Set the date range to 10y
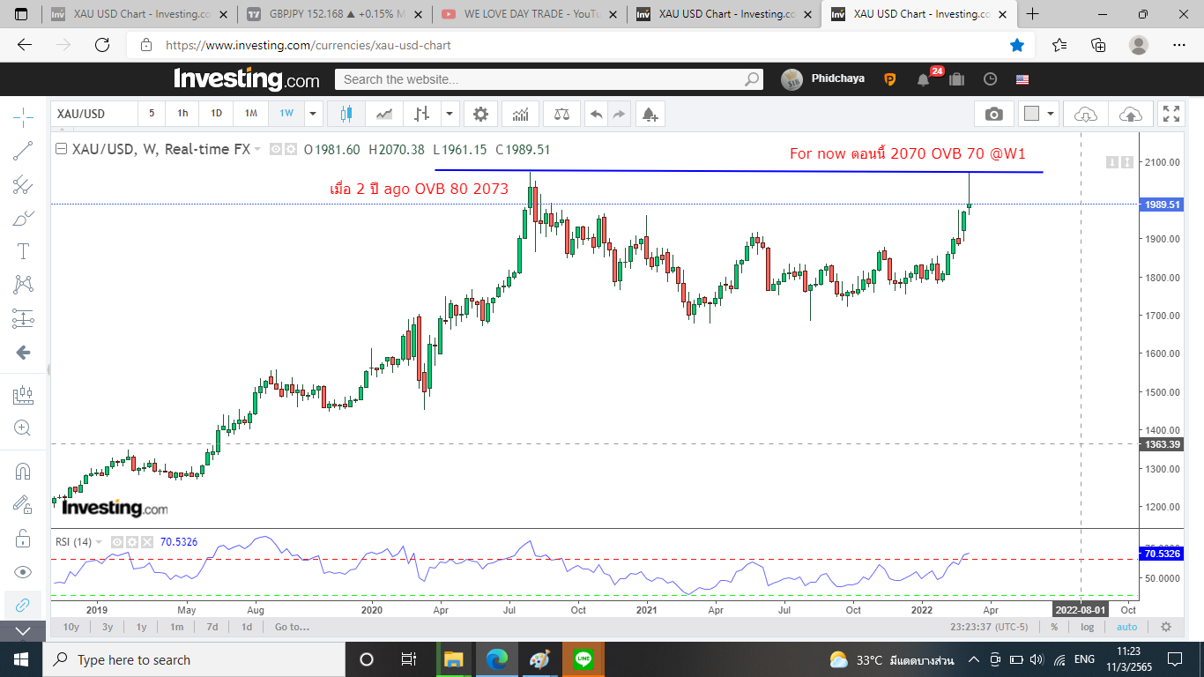1204x677 pixels. (x=71, y=627)
